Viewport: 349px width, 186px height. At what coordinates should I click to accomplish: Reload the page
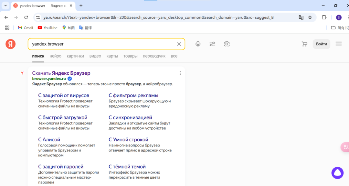[26, 17]
